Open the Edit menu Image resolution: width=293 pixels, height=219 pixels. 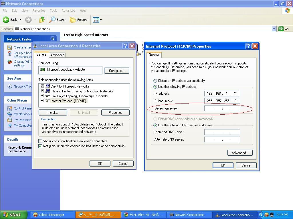point(14,11)
